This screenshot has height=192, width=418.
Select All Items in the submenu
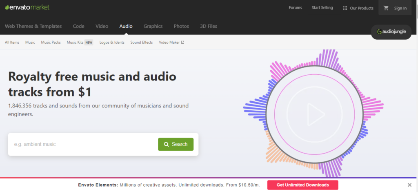coord(12,42)
